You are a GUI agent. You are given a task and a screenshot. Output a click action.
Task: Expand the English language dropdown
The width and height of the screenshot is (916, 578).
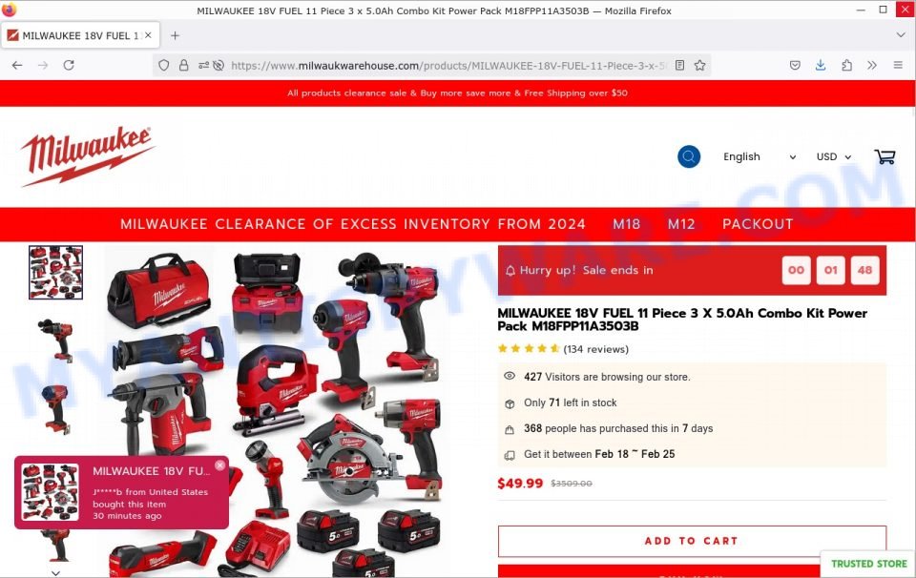(x=759, y=156)
